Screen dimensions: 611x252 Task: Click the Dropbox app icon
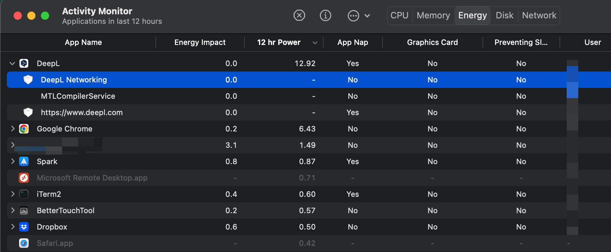(x=24, y=227)
